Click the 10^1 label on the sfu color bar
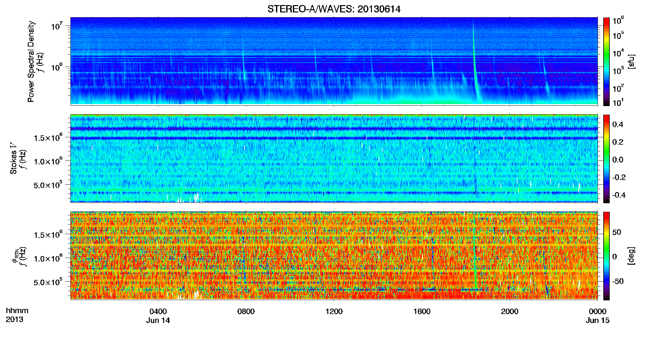Viewport: 668px width, 344px height. 618,103
